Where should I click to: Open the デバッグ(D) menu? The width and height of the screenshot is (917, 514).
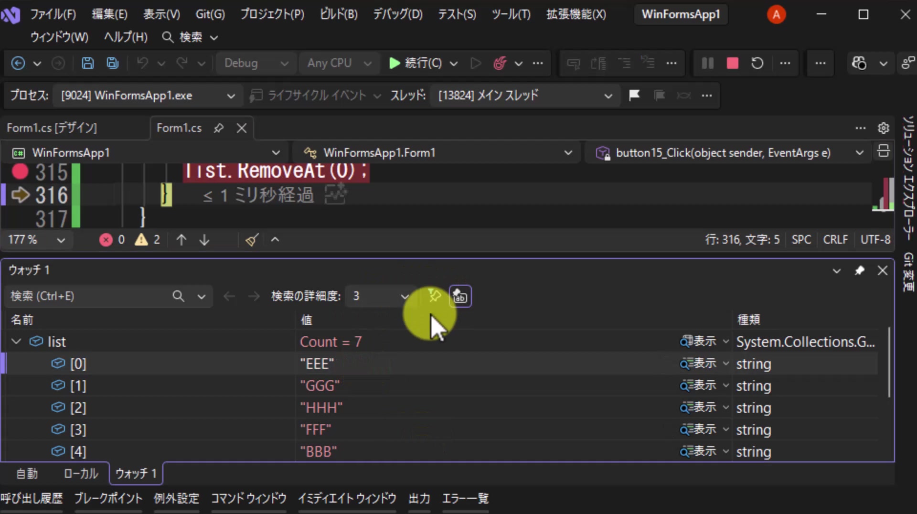(398, 14)
